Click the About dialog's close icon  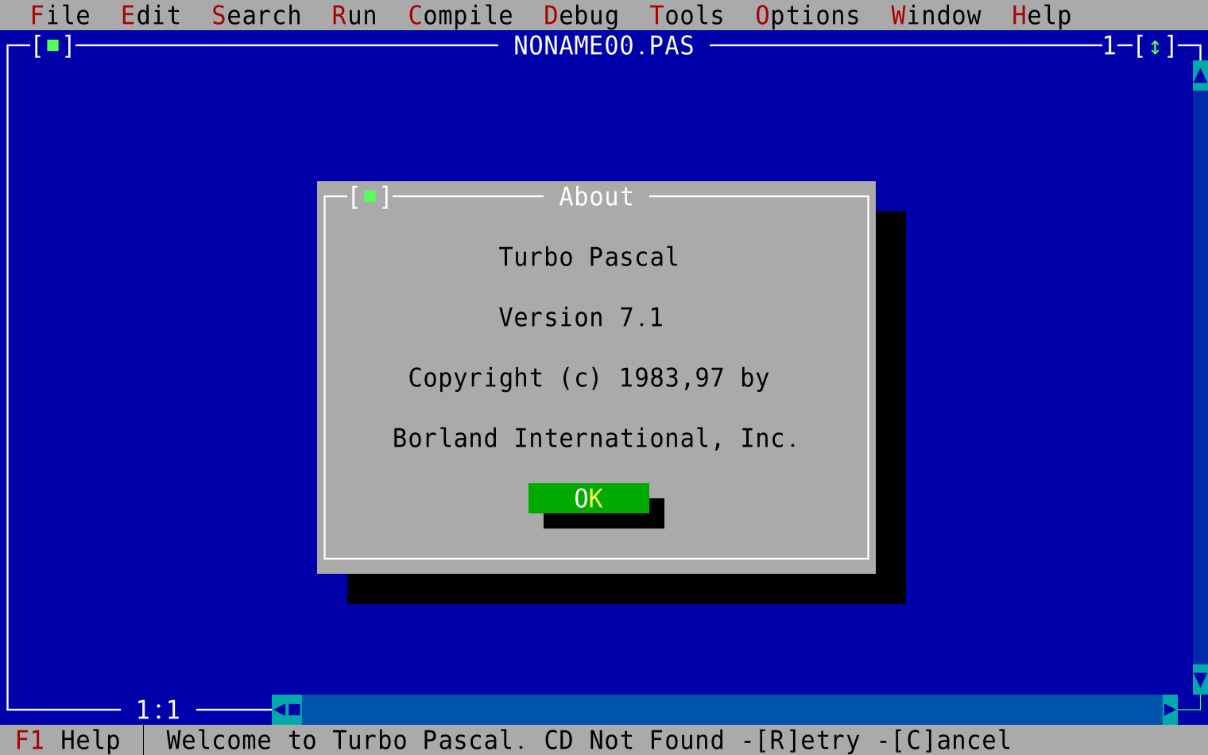369,196
